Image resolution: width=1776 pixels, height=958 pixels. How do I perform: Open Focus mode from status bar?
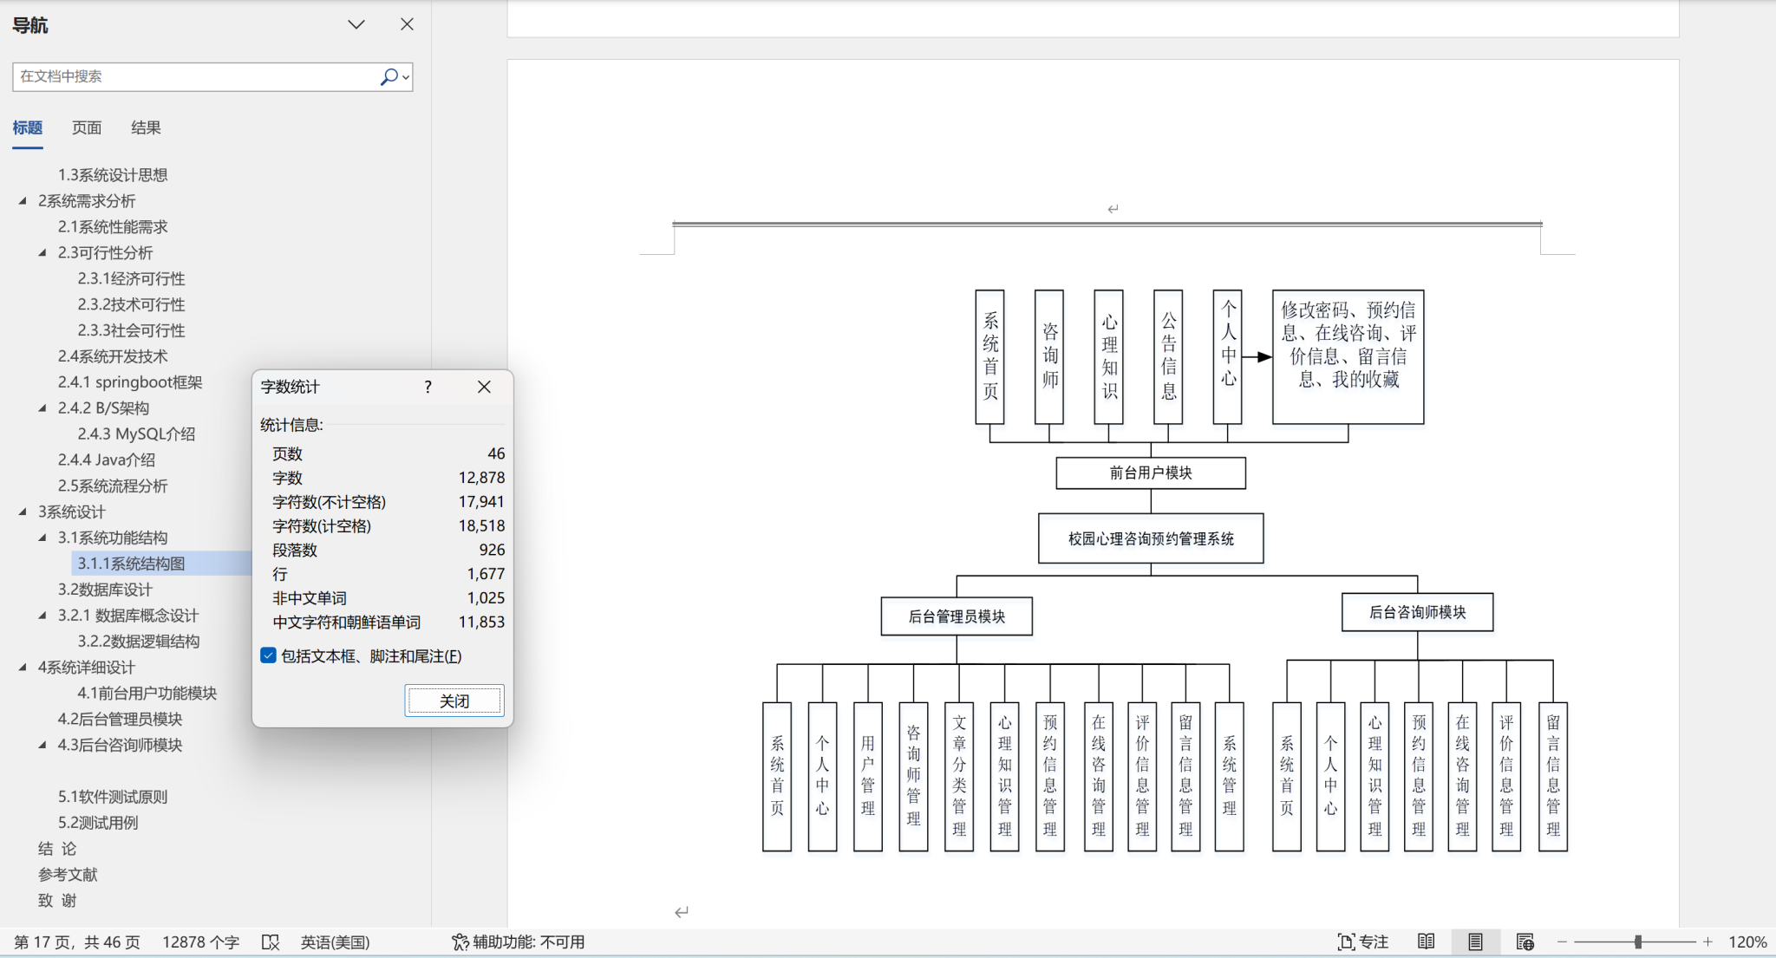(1362, 942)
